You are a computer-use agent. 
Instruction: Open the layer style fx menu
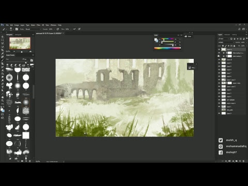(x=226, y=161)
